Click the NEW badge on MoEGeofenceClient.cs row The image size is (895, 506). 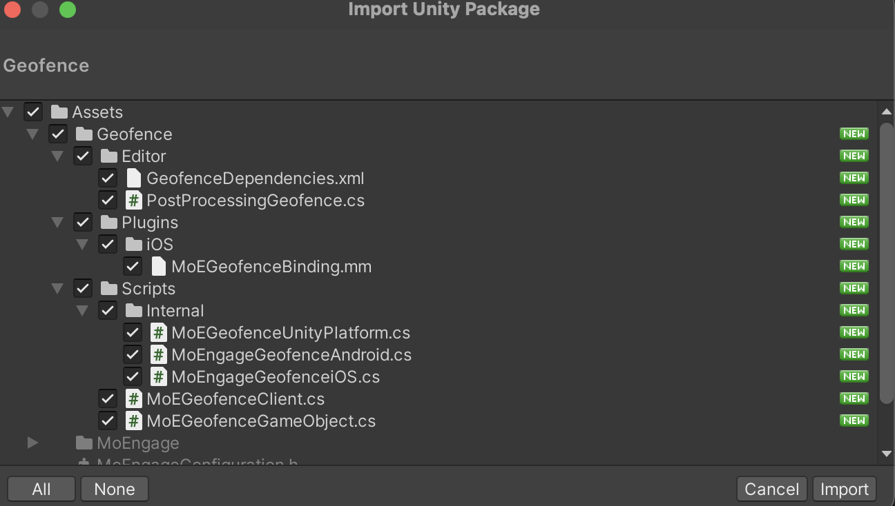tap(854, 398)
